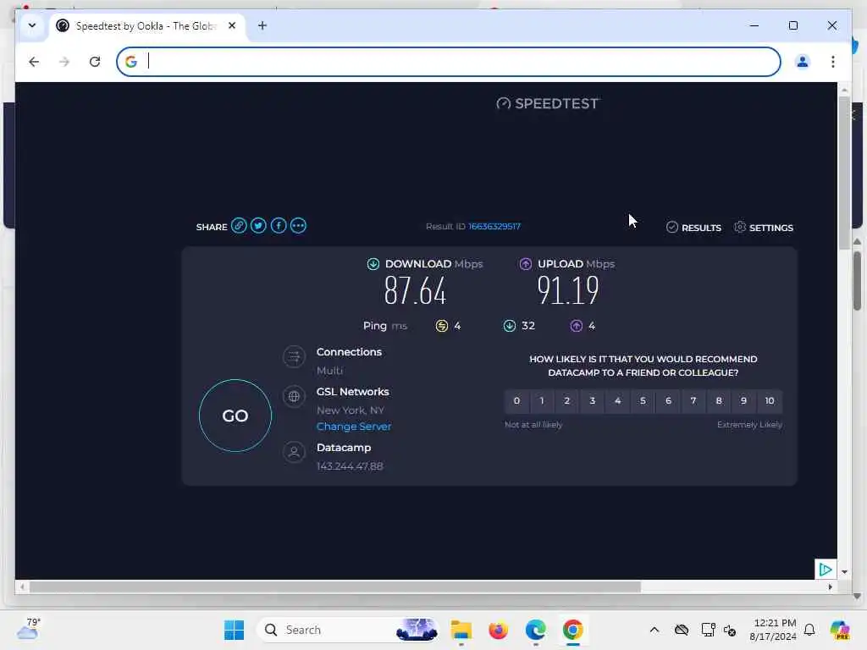Rate recommendation score 7
The height and width of the screenshot is (650, 867).
pyautogui.click(x=693, y=400)
